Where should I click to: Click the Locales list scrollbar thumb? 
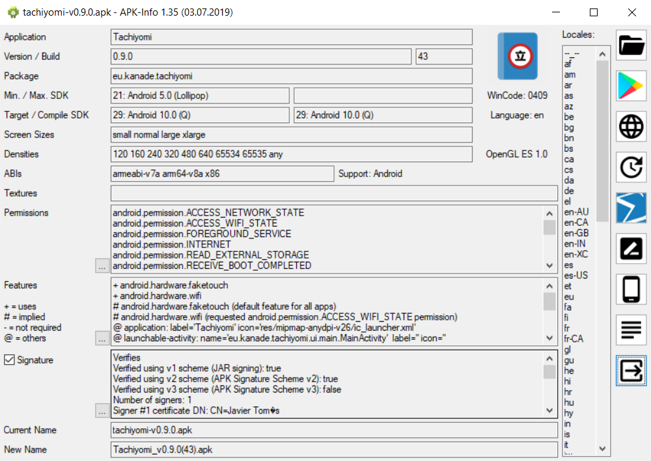pyautogui.click(x=602, y=141)
